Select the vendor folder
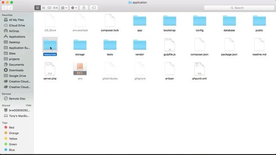 pos(140,47)
